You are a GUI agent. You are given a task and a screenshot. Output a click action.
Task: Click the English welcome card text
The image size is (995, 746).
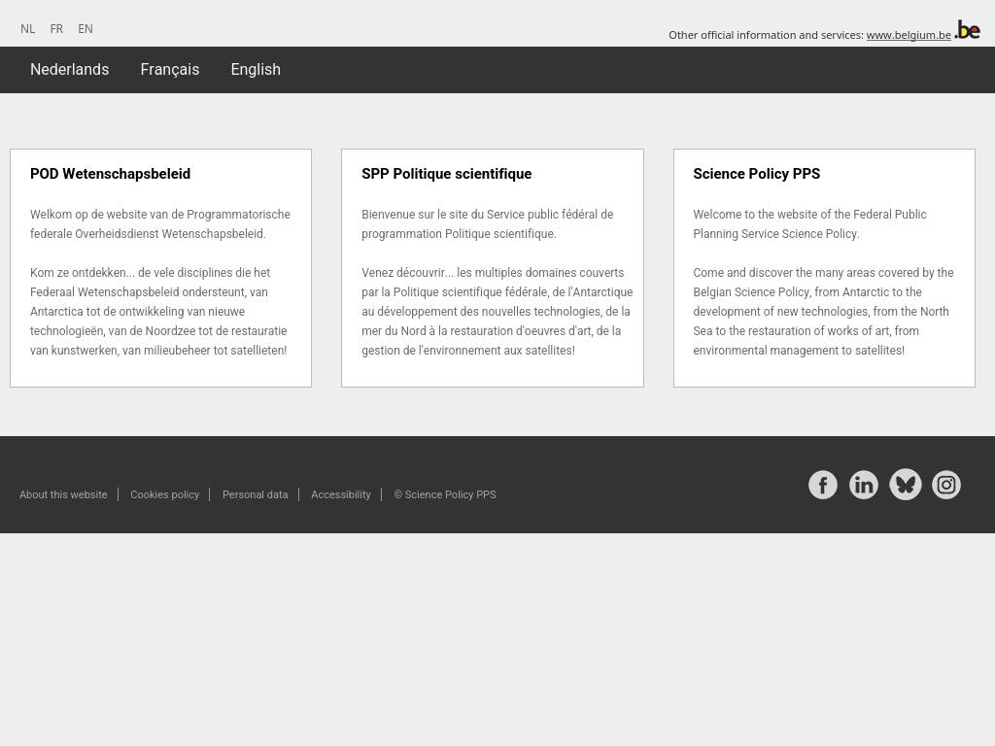pos(823,283)
